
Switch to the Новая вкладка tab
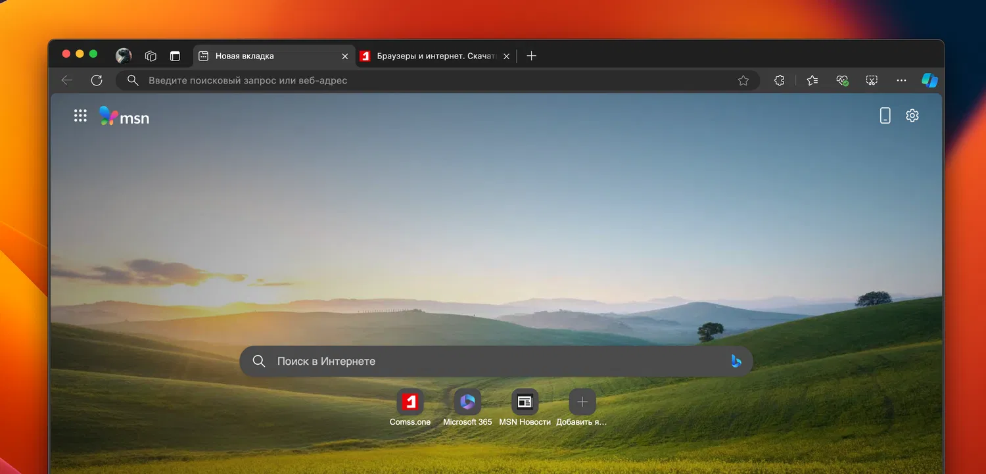[274, 56]
